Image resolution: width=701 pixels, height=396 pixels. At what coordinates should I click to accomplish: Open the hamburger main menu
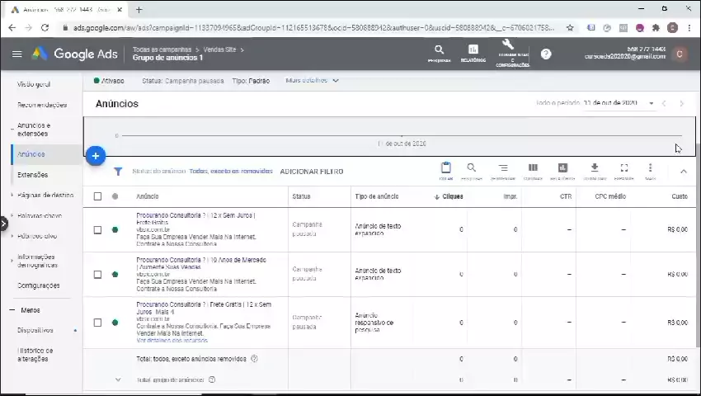coord(16,54)
